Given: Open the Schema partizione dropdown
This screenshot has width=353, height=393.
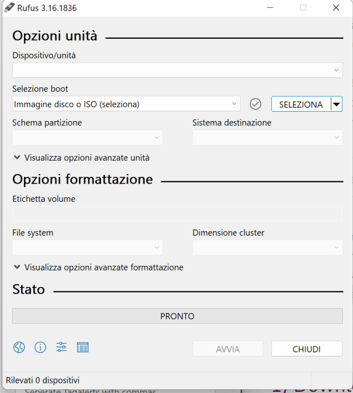Looking at the screenshot, I should point(87,138).
